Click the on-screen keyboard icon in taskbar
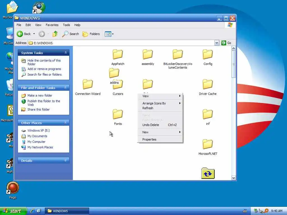Image resolution: width=287 pixels, height=215 pixels. pyautogui.click(x=245, y=211)
